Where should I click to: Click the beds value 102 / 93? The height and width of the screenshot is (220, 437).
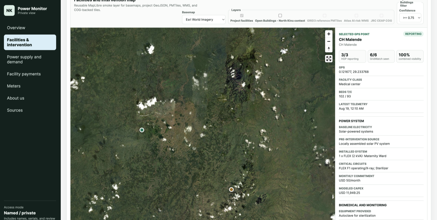pyautogui.click(x=345, y=96)
